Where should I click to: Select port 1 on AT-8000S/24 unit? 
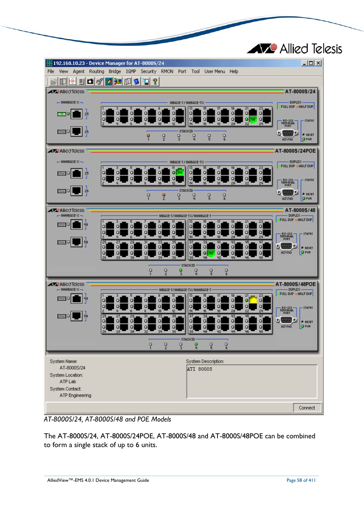[x=110, y=113]
